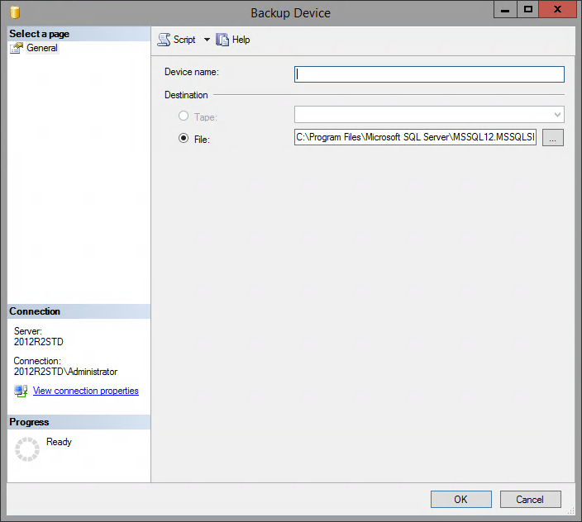Image resolution: width=582 pixels, height=522 pixels.
Task: Browse for file with ellipsis button
Action: point(553,138)
